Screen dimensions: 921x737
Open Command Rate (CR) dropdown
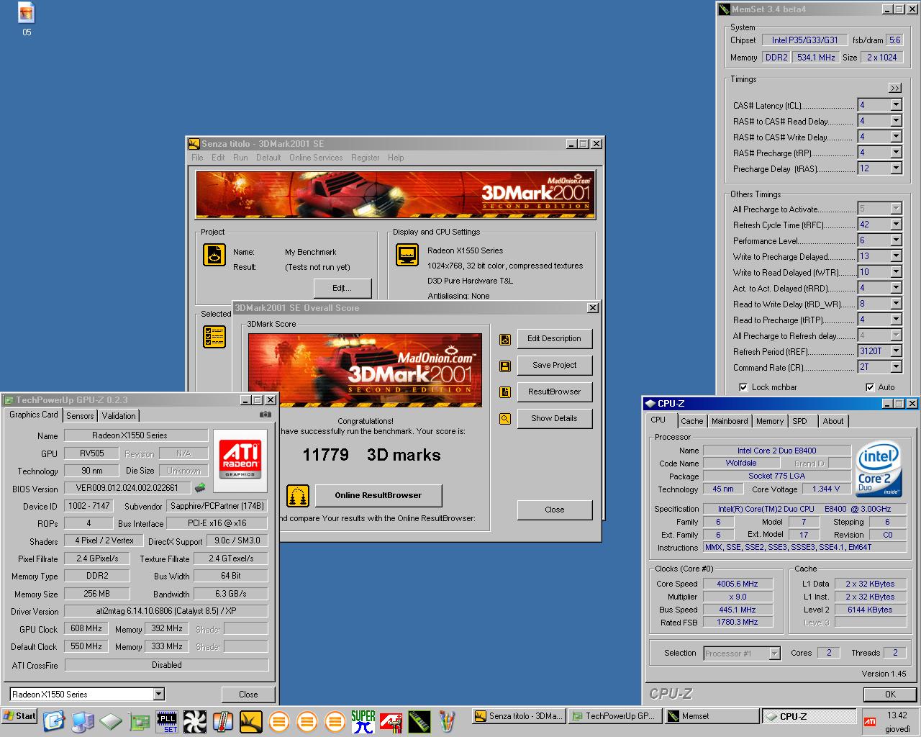896,367
